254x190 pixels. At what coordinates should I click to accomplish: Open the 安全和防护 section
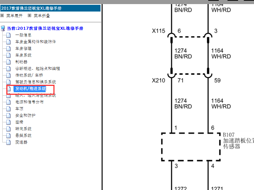click(26, 116)
